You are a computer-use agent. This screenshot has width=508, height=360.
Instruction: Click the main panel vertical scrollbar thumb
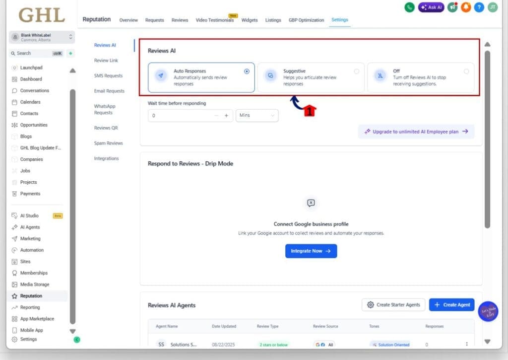point(487,140)
